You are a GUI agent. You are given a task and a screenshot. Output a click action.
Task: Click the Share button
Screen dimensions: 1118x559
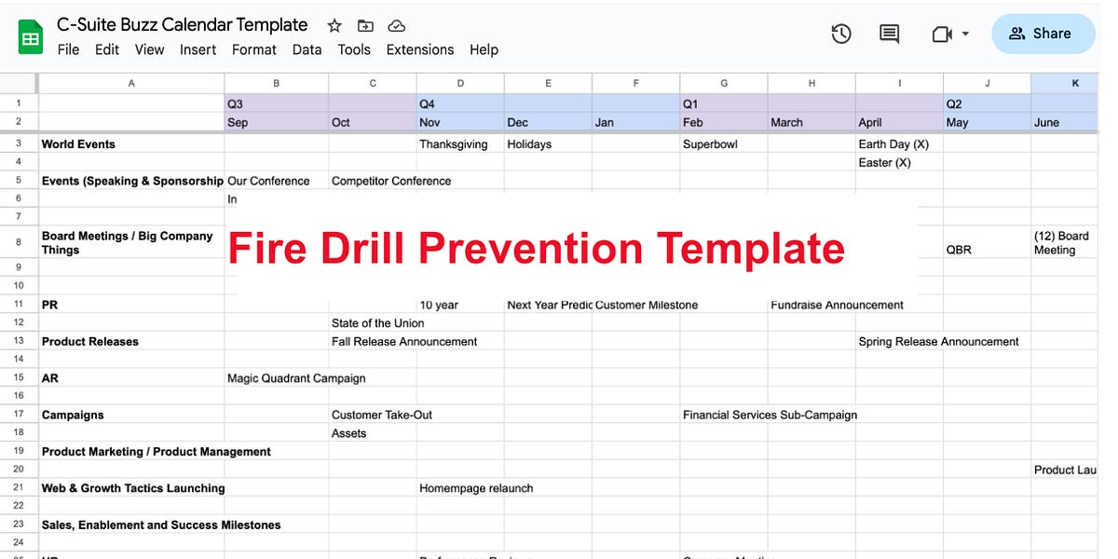point(1043,33)
